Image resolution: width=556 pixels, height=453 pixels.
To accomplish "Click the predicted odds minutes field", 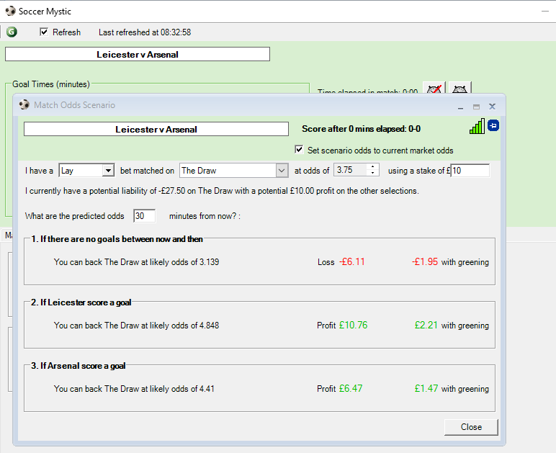I will pos(144,216).
